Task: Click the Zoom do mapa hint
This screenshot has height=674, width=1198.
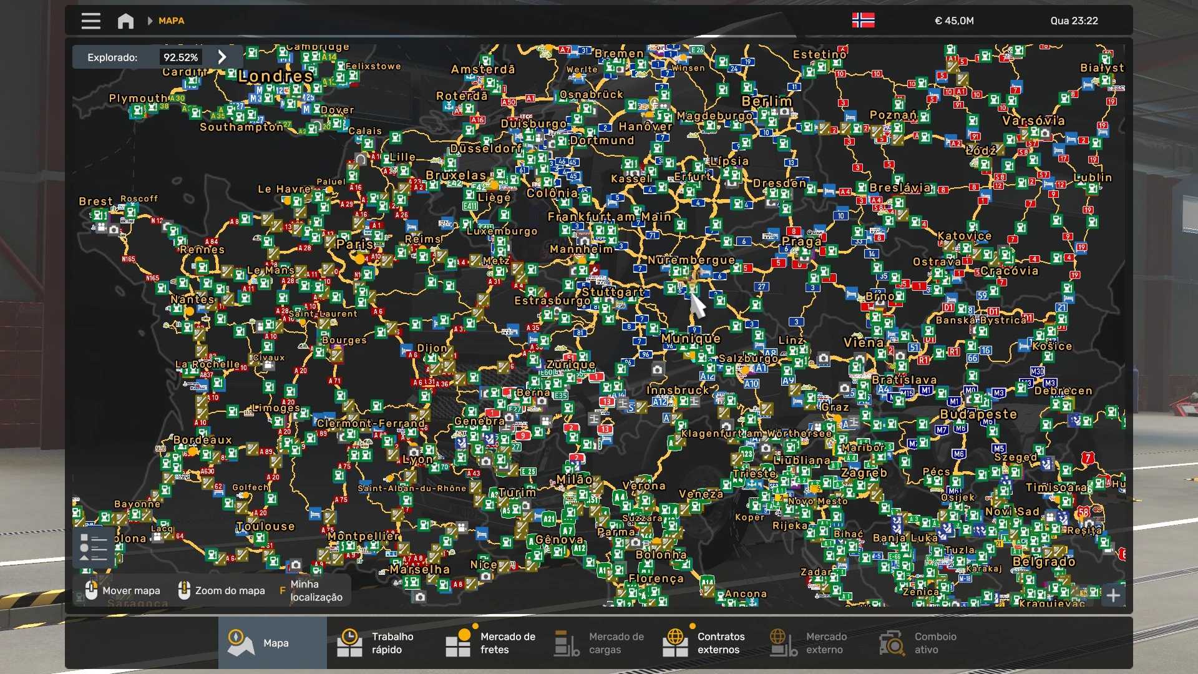Action: click(x=229, y=590)
